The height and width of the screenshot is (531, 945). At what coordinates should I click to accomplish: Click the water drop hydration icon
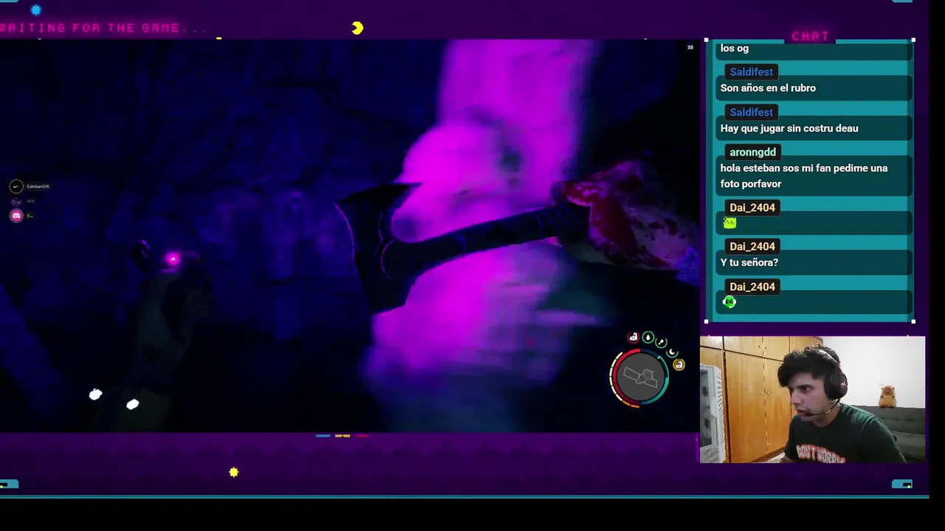(647, 337)
